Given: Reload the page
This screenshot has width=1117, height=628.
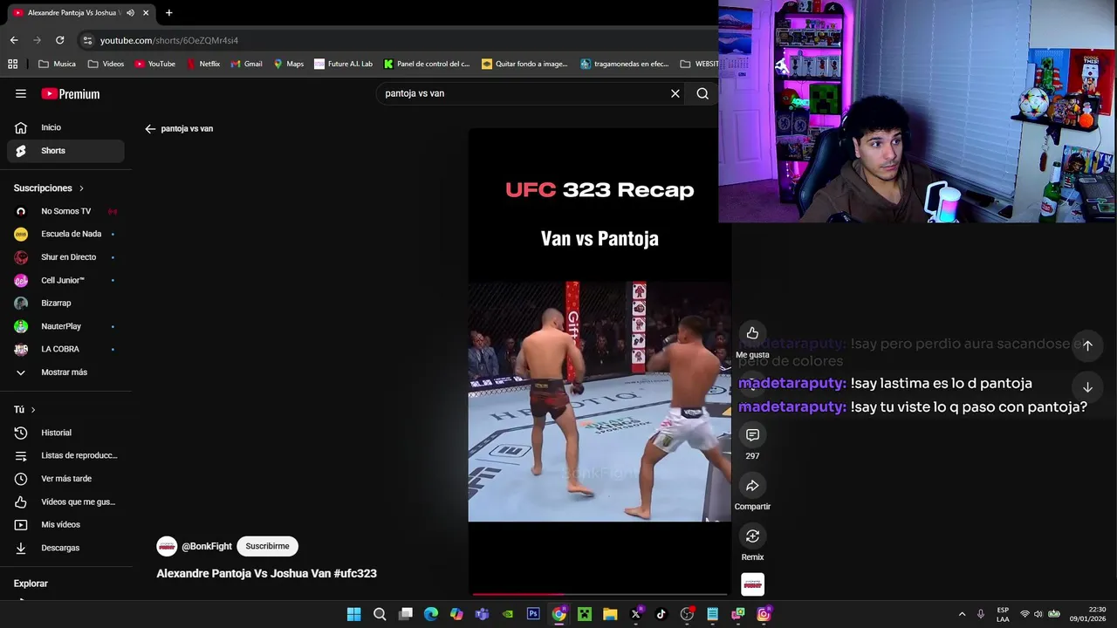Looking at the screenshot, I should tap(59, 40).
